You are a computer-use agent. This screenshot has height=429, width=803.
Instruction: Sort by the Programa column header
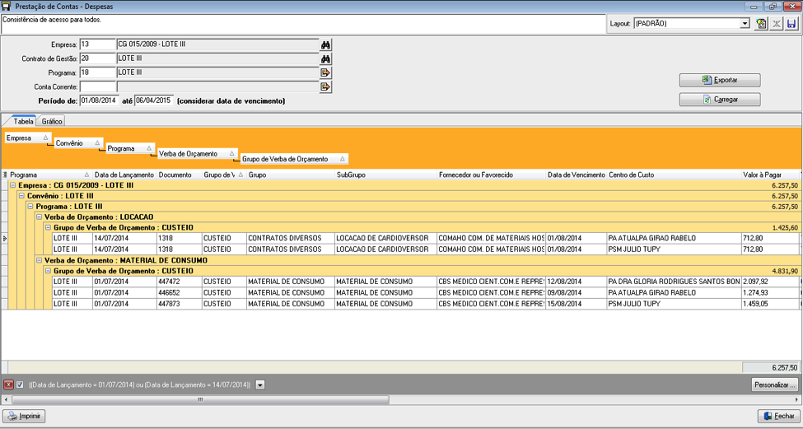[x=51, y=175]
